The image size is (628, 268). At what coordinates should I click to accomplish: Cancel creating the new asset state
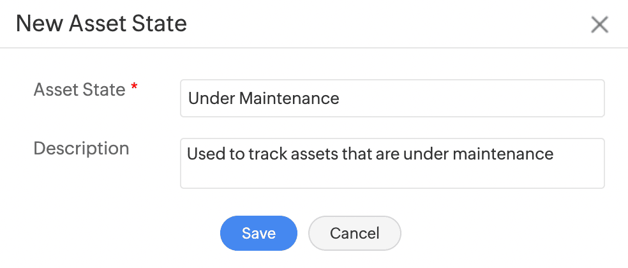click(x=354, y=233)
